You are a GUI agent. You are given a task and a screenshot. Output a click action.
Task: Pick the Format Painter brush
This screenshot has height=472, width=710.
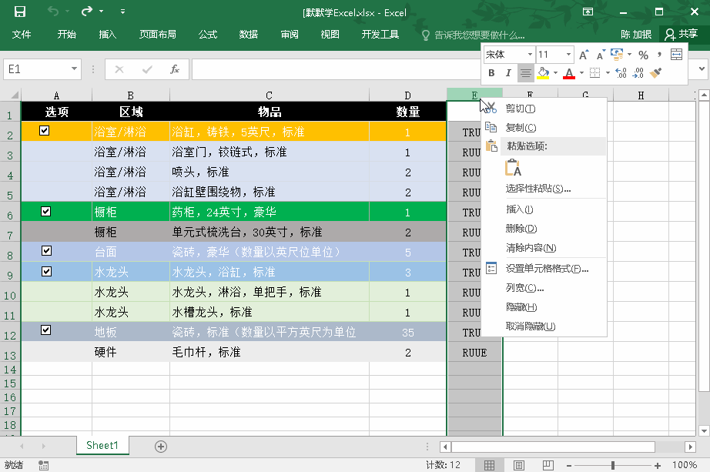(x=655, y=73)
